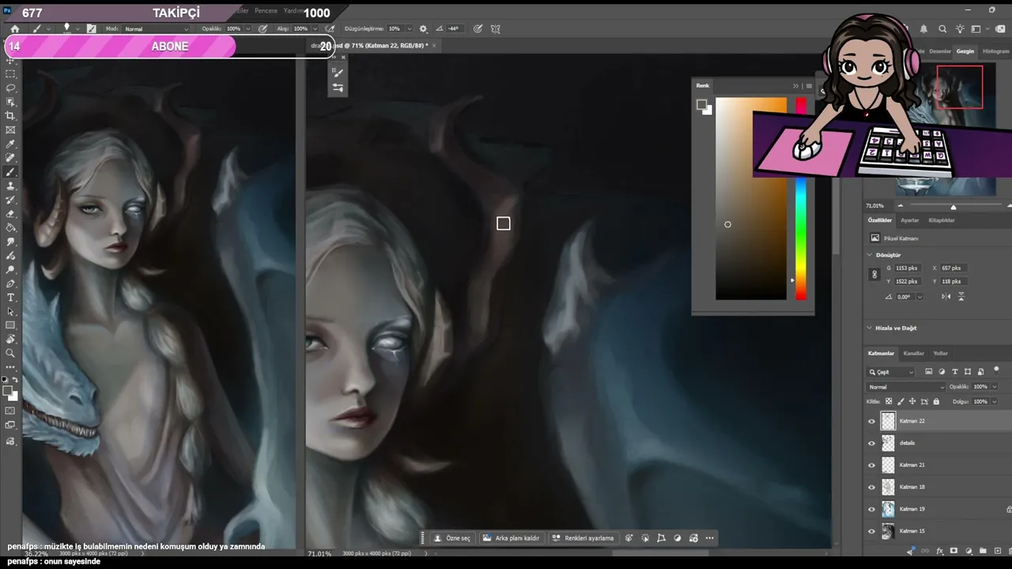Image resolution: width=1012 pixels, height=569 pixels.
Task: Click the flip vertical icon in Properties
Action: click(961, 296)
